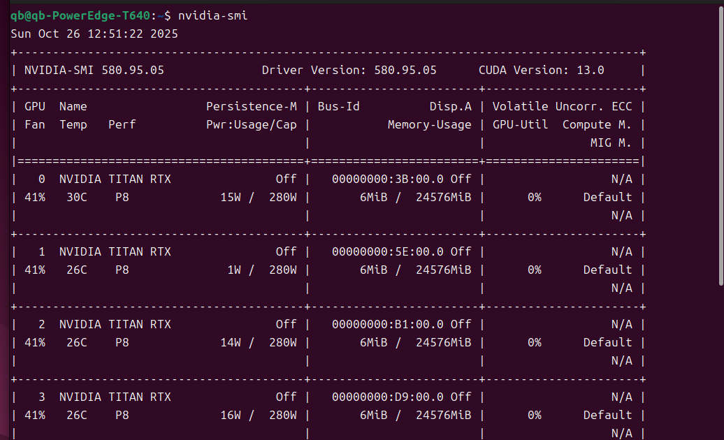724x440 pixels.
Task: Click the '41%' fan speed of GPU 0
Action: (x=35, y=198)
